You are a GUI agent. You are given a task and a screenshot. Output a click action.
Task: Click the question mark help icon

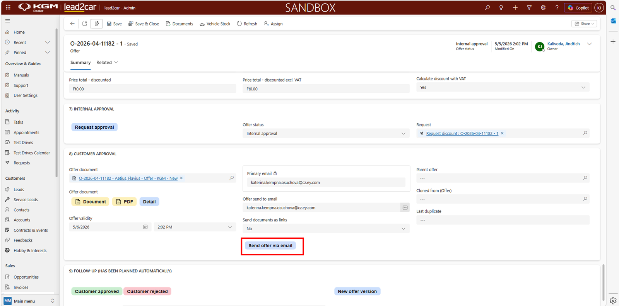pos(557,7)
